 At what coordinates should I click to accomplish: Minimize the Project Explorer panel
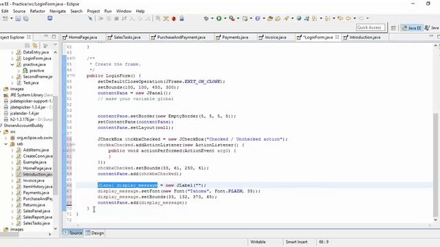click(46, 36)
